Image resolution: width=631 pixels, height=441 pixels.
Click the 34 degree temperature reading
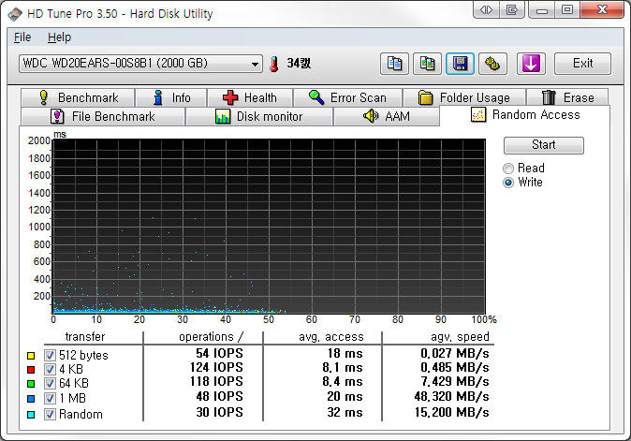(299, 64)
